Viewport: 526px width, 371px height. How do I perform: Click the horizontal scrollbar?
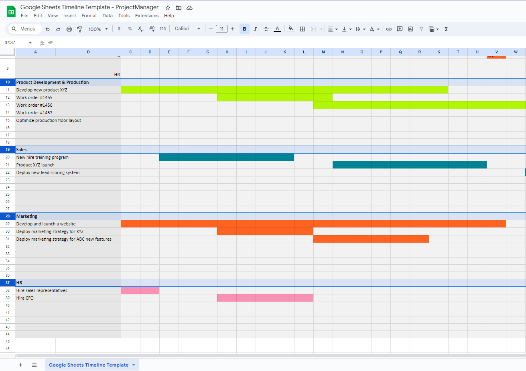click(270, 356)
